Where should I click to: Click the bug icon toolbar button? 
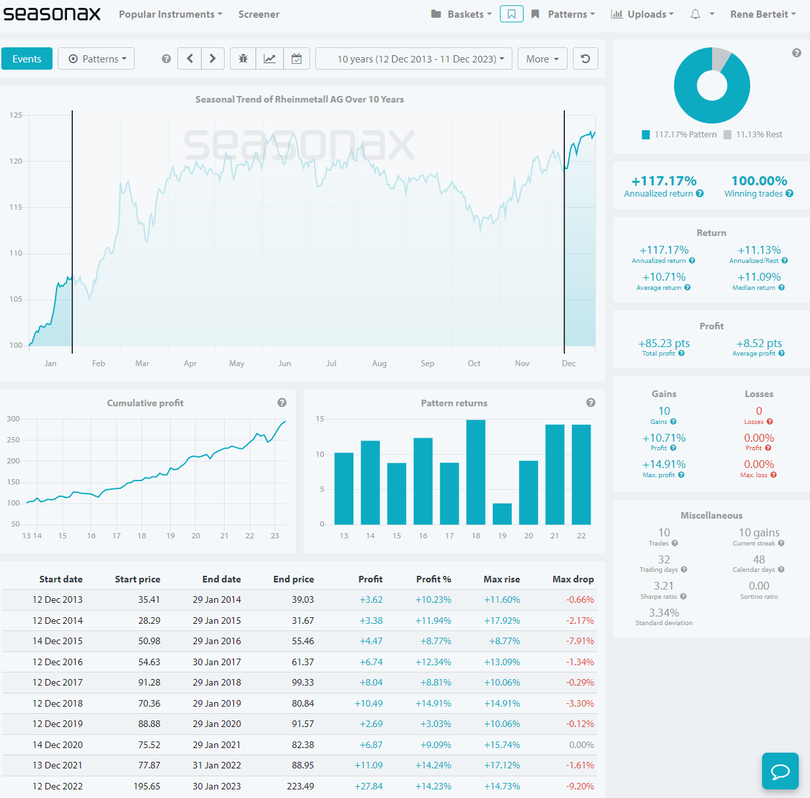243,59
